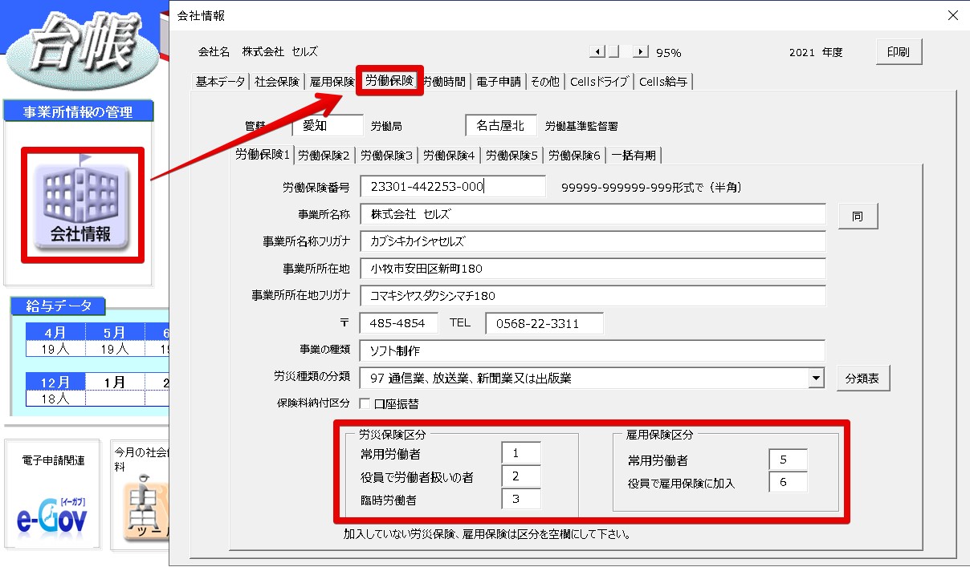Tick the 口座振替 checkbox
The image size is (970, 567).
coord(365,403)
